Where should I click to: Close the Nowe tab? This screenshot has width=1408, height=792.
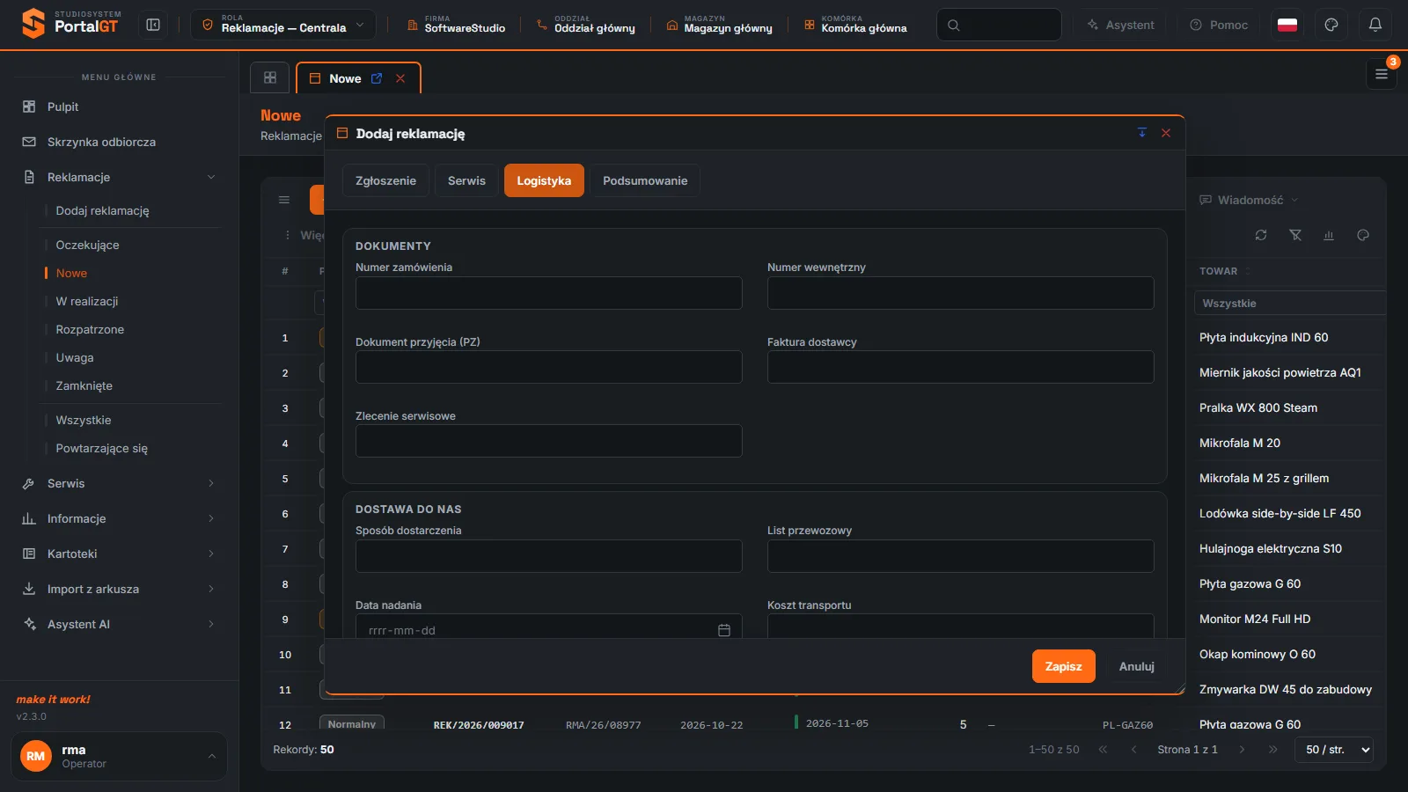coord(400,78)
